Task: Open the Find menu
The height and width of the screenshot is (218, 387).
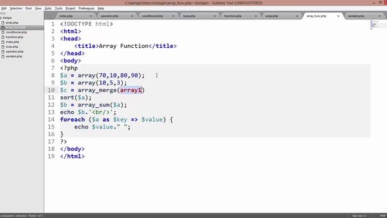Action: [28, 8]
